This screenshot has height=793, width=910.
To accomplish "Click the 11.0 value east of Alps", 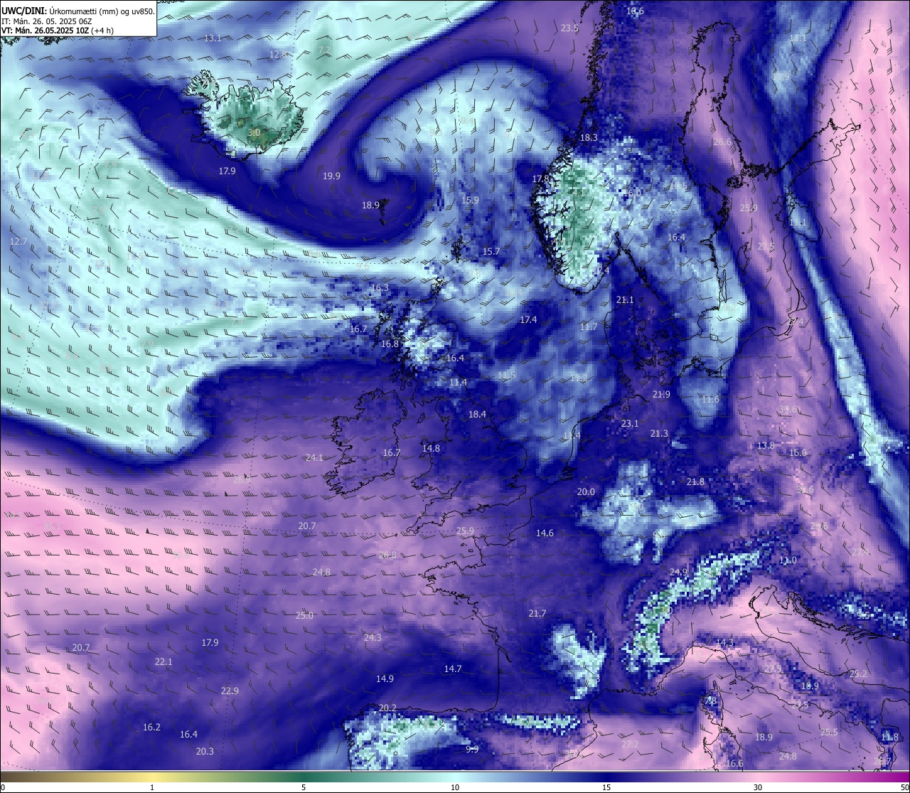I will (x=788, y=560).
